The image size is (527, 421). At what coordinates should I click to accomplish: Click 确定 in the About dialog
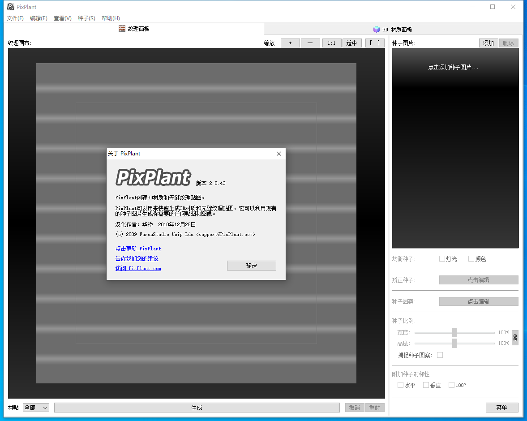point(251,266)
